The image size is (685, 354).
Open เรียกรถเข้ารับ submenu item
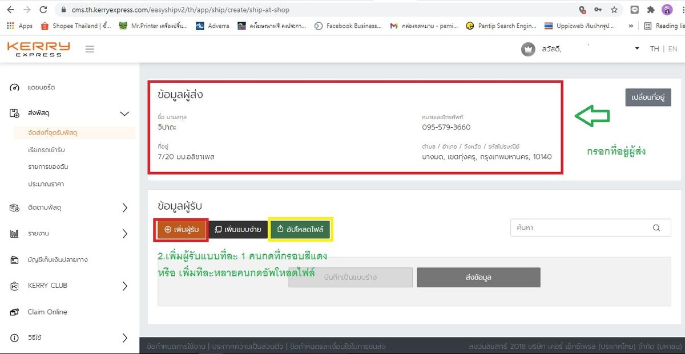click(x=47, y=150)
